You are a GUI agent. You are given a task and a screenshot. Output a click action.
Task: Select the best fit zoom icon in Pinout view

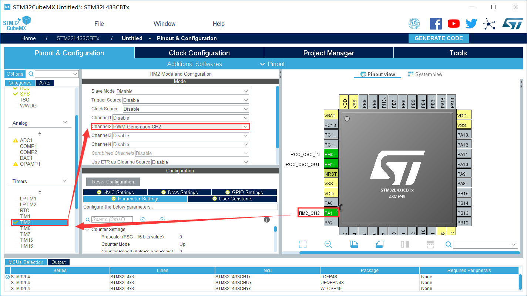coord(302,244)
